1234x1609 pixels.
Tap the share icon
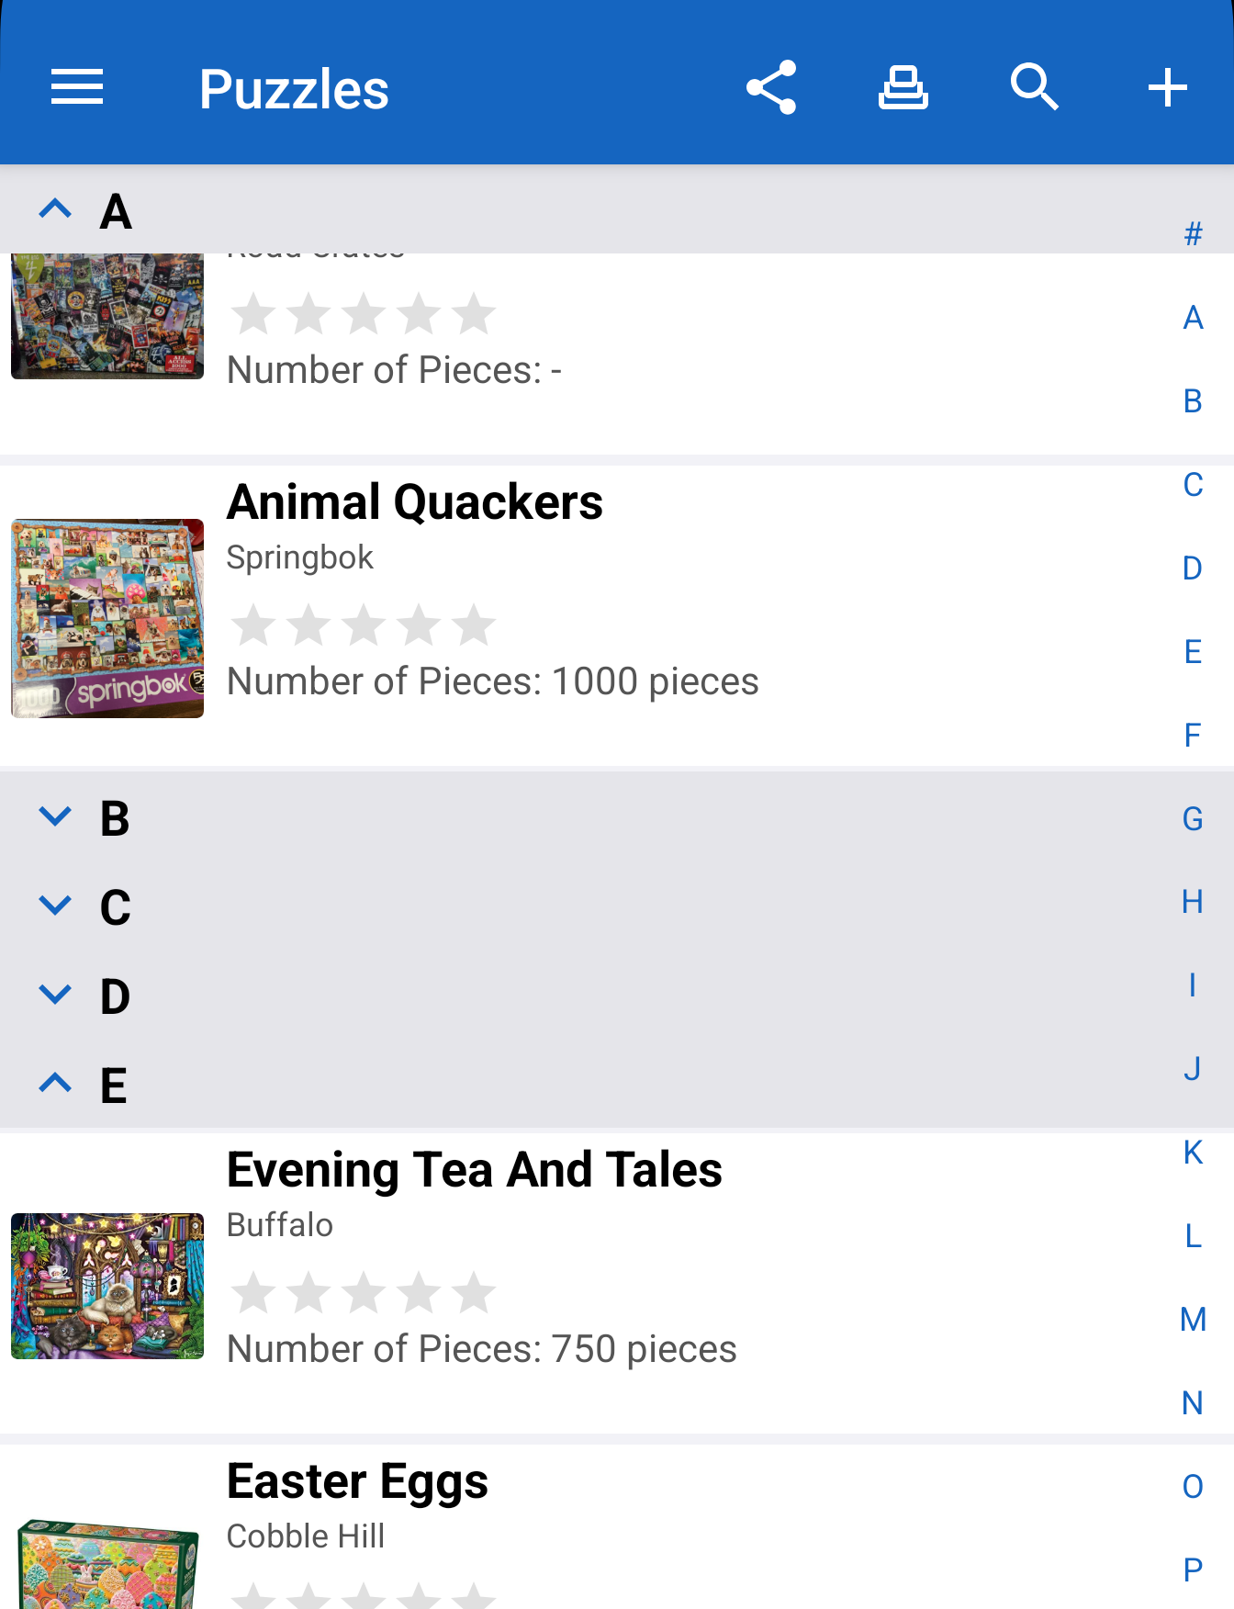point(771,88)
